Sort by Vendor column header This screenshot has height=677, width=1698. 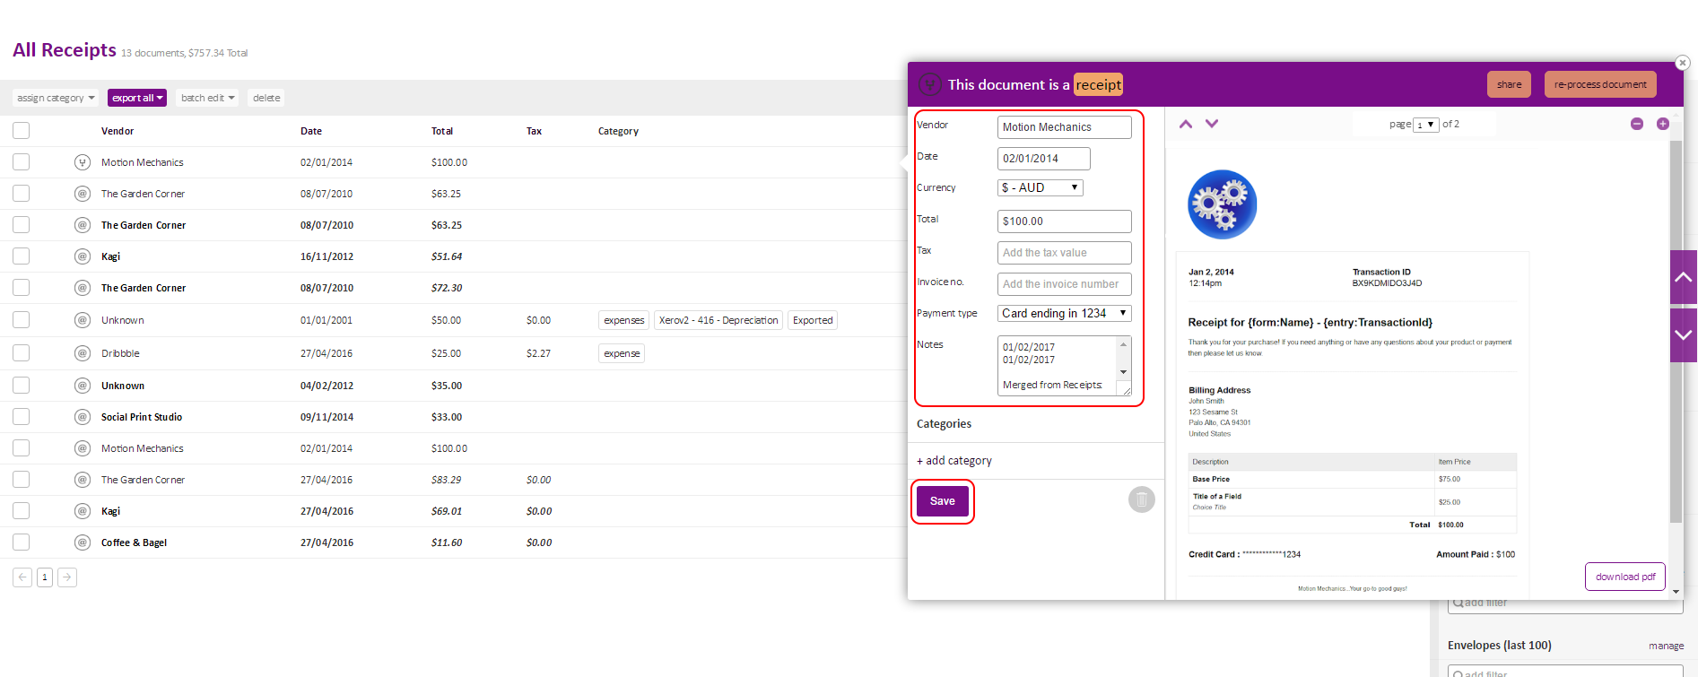tap(118, 131)
